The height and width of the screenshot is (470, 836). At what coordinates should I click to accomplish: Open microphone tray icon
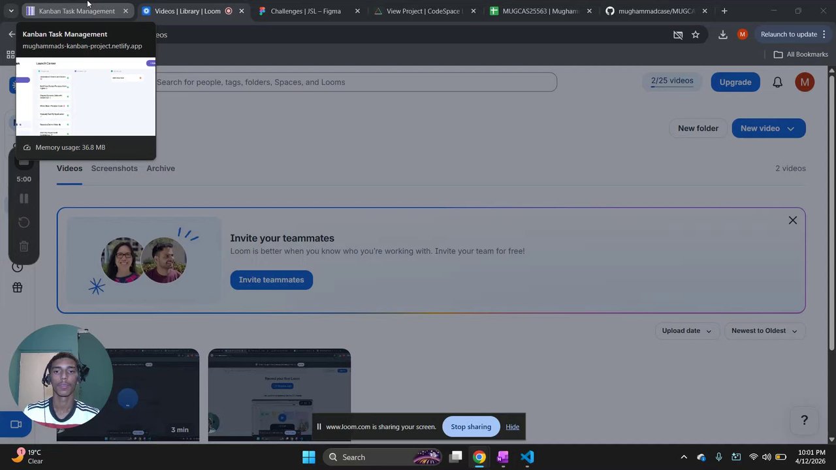point(718,457)
